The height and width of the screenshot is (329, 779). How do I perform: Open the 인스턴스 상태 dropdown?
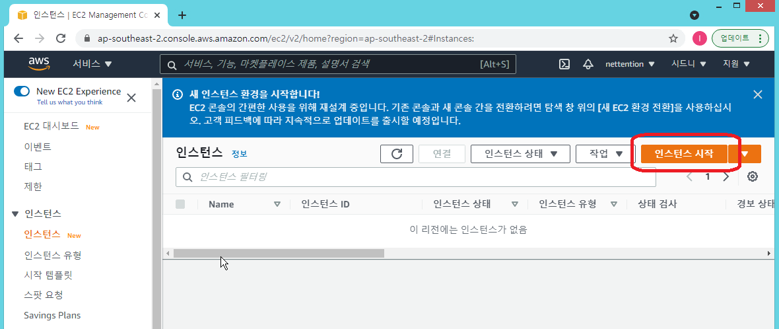click(520, 154)
